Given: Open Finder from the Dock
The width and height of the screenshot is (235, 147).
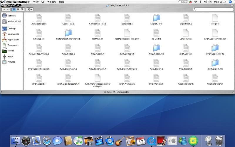Looking at the screenshot, I should [x=16, y=141].
